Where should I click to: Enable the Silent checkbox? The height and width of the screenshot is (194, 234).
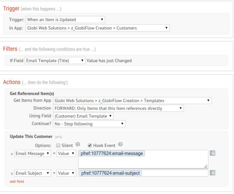pyautogui.click(x=58, y=145)
